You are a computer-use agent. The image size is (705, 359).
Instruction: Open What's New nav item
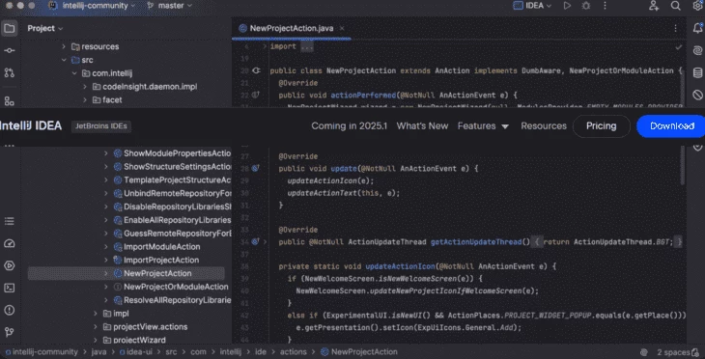[422, 126]
